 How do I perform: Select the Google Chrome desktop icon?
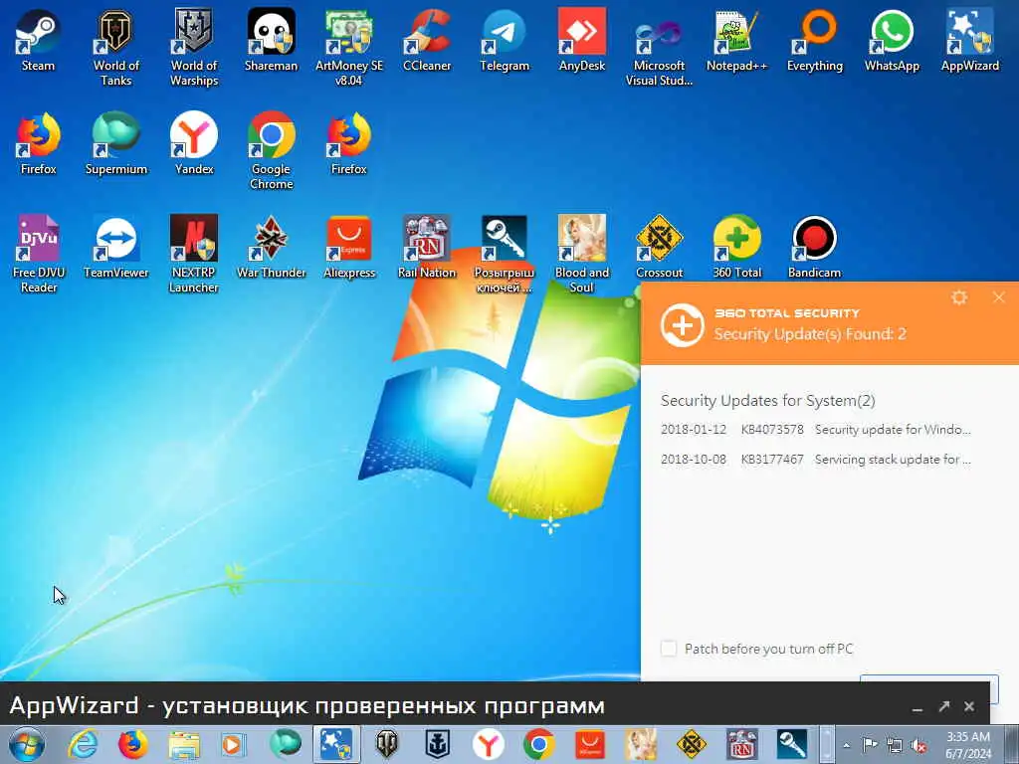point(271,151)
